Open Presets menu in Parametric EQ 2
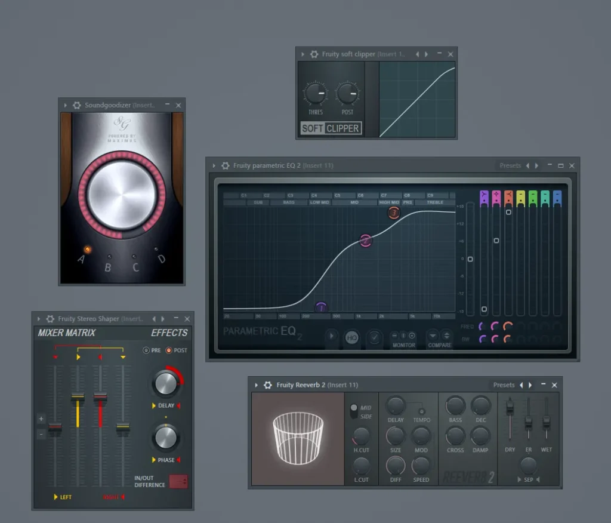 [510, 166]
